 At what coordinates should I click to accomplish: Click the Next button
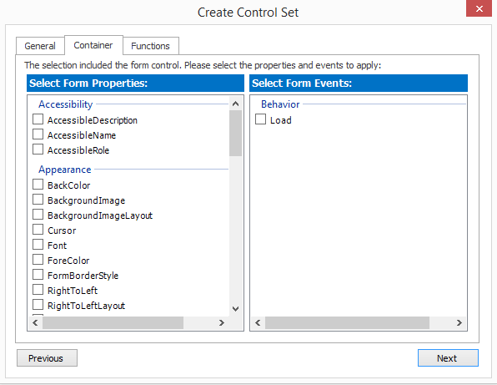pyautogui.click(x=448, y=358)
